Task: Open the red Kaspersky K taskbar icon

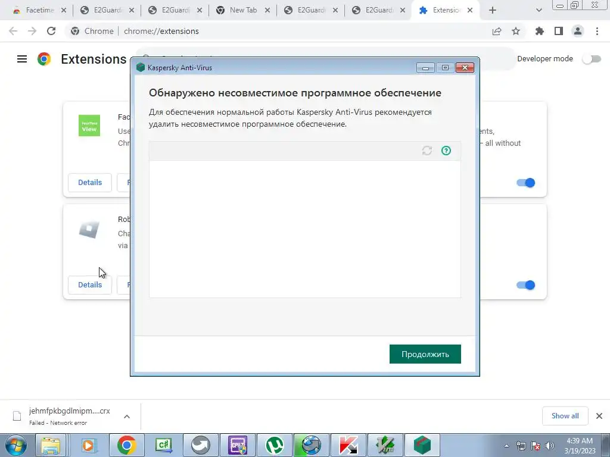Action: (x=348, y=445)
